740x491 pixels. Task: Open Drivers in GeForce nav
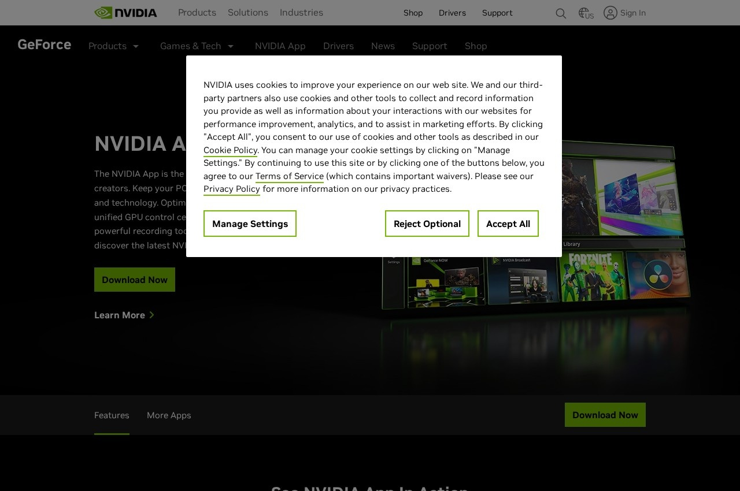pos(338,46)
